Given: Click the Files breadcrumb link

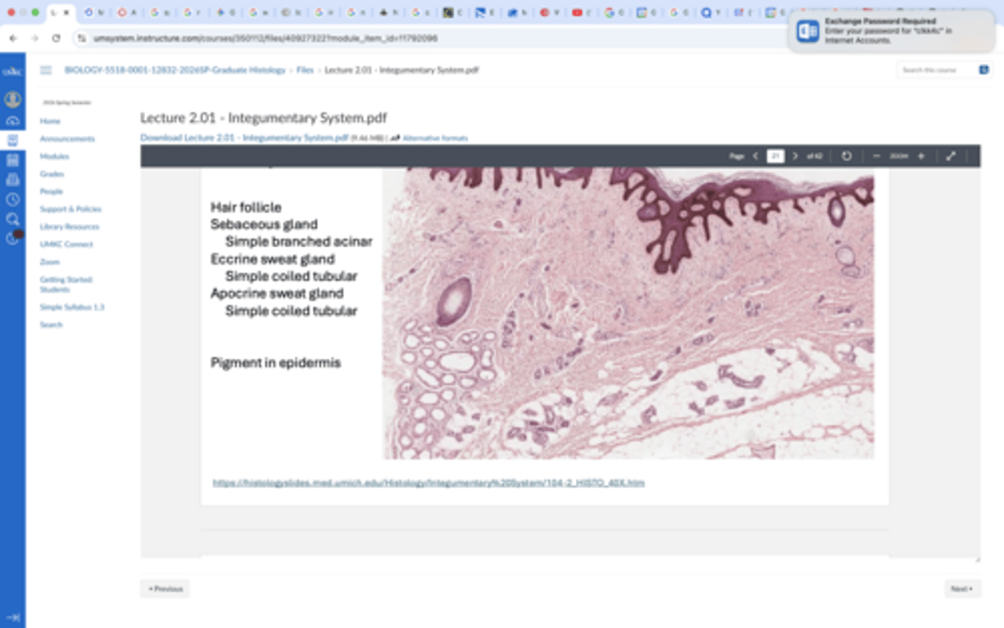Looking at the screenshot, I should click(x=305, y=70).
